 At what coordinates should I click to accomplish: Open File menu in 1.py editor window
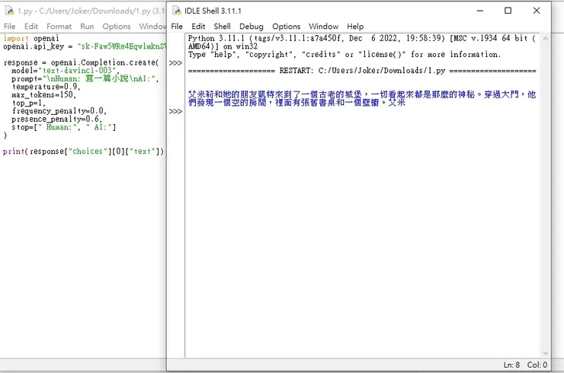pos(9,26)
